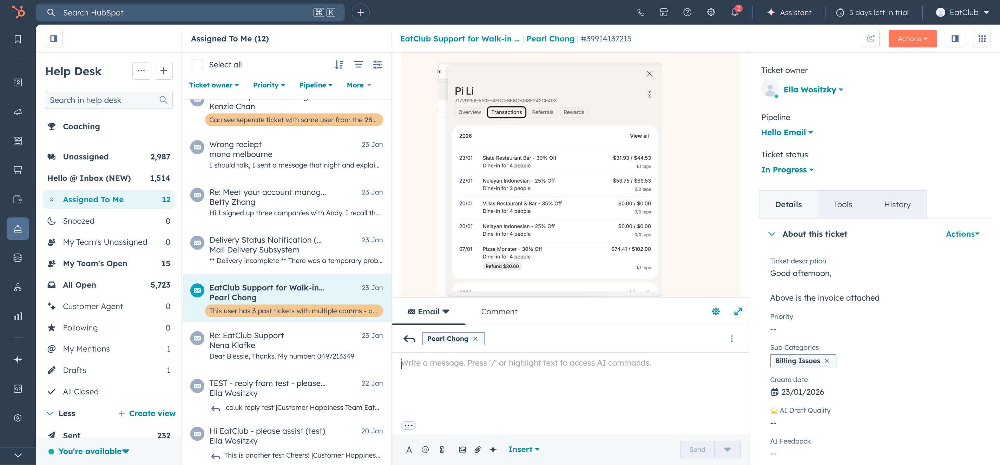Check the Select all checkbox
The width and height of the screenshot is (1000, 465).
pos(197,65)
